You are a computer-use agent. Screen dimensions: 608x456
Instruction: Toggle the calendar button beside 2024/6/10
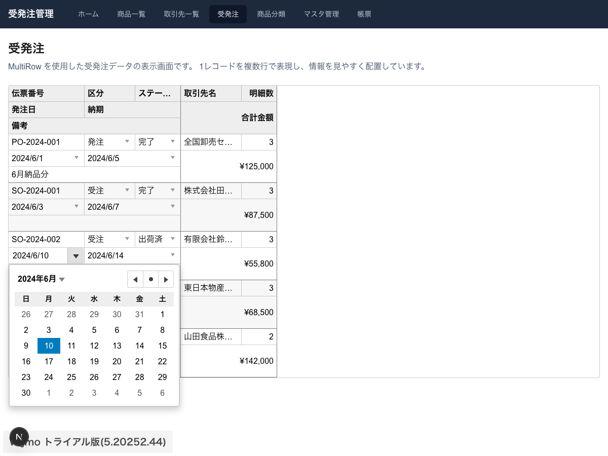[75, 256]
